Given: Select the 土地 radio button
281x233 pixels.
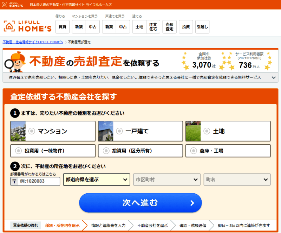Looking at the screenshot, I should 207,131.
